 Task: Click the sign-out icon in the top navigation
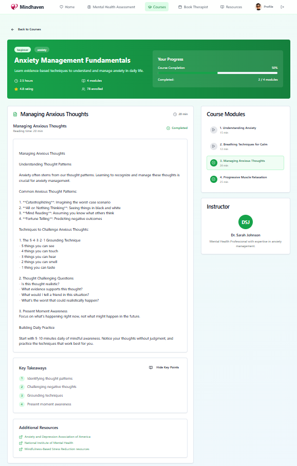(283, 7)
